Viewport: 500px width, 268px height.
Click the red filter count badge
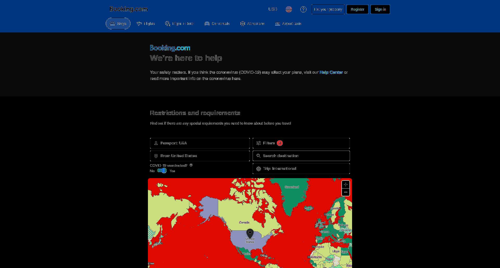click(280, 143)
